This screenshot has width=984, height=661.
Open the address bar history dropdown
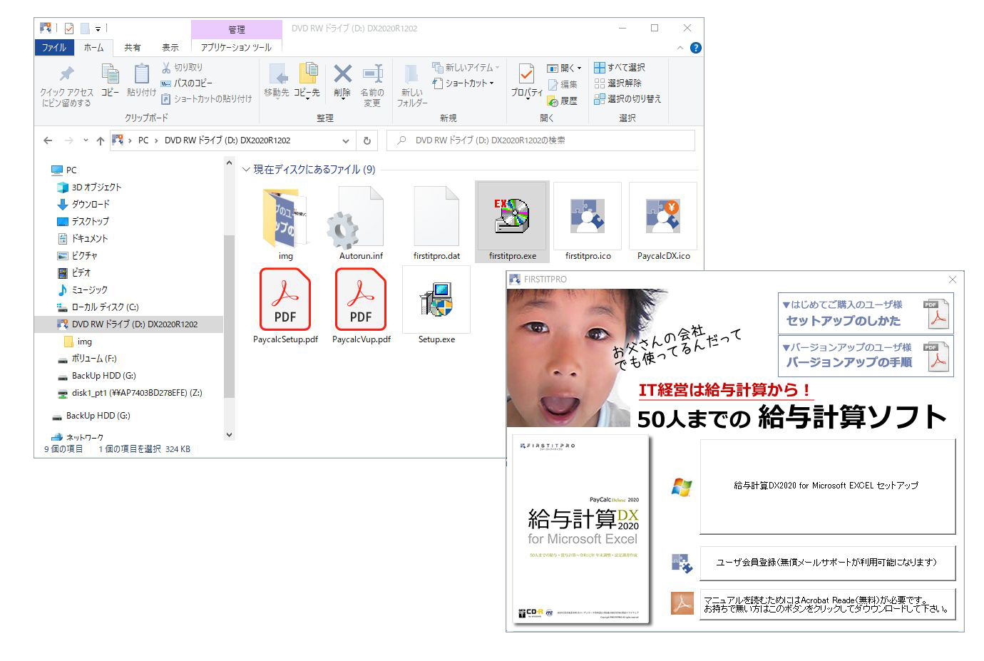[x=345, y=140]
